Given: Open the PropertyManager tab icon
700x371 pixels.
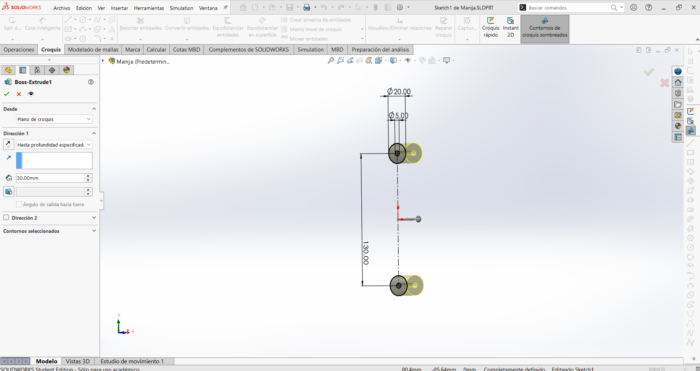Looking at the screenshot, I should click(23, 70).
